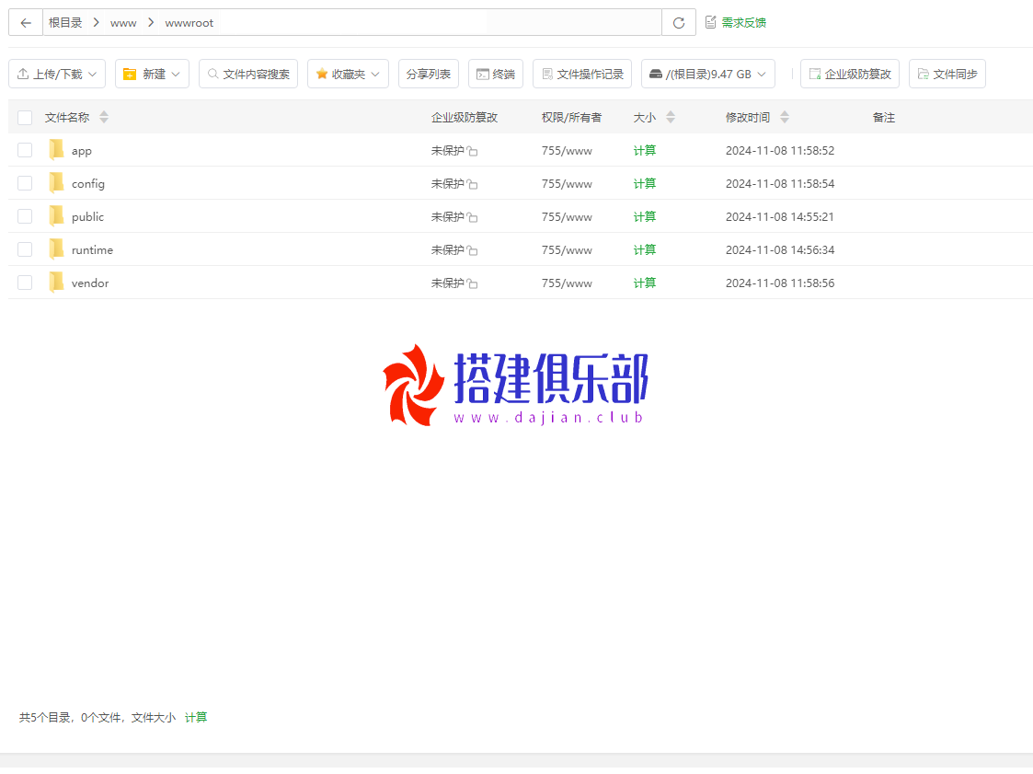Check the runtime folder checkbox

tap(25, 249)
